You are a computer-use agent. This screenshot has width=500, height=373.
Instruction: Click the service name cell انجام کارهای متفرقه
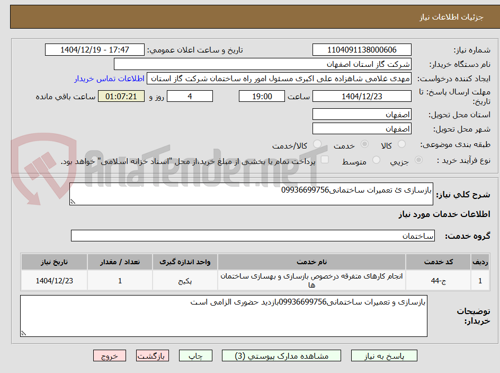tap(311, 281)
